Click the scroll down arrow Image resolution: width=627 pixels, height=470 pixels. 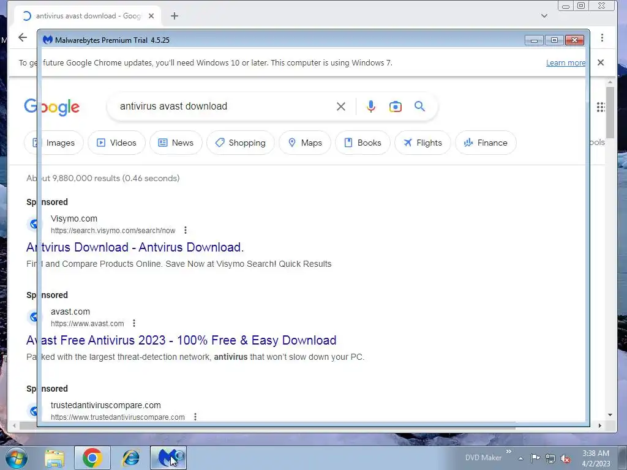click(610, 415)
